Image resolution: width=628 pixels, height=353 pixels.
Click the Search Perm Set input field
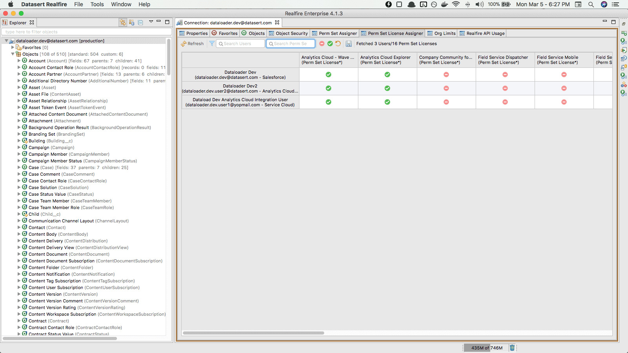pos(290,44)
